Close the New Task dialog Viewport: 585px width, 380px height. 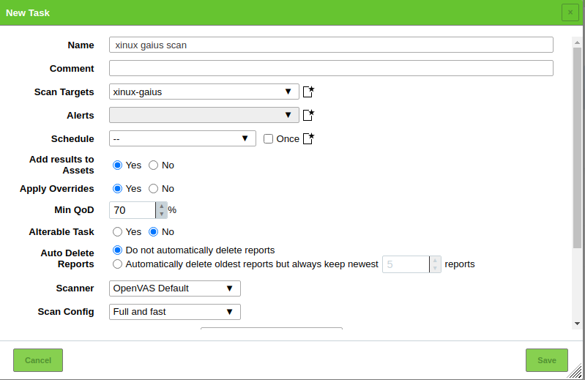(x=570, y=12)
